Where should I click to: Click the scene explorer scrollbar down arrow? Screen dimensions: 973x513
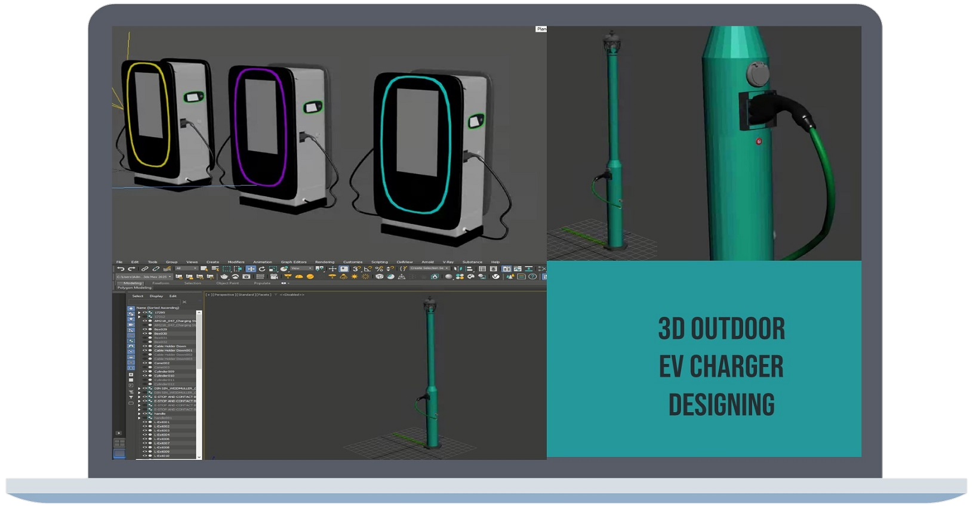pos(199,457)
